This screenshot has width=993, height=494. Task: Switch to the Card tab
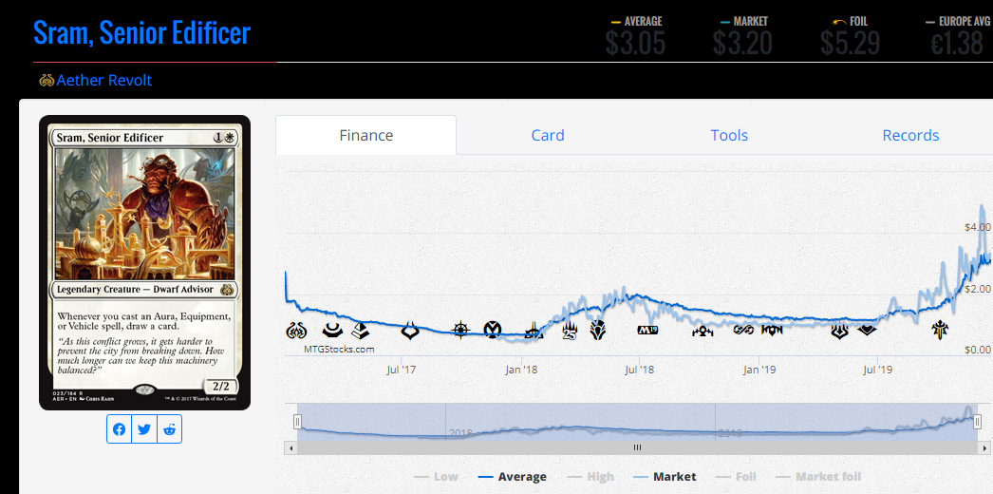click(x=548, y=135)
